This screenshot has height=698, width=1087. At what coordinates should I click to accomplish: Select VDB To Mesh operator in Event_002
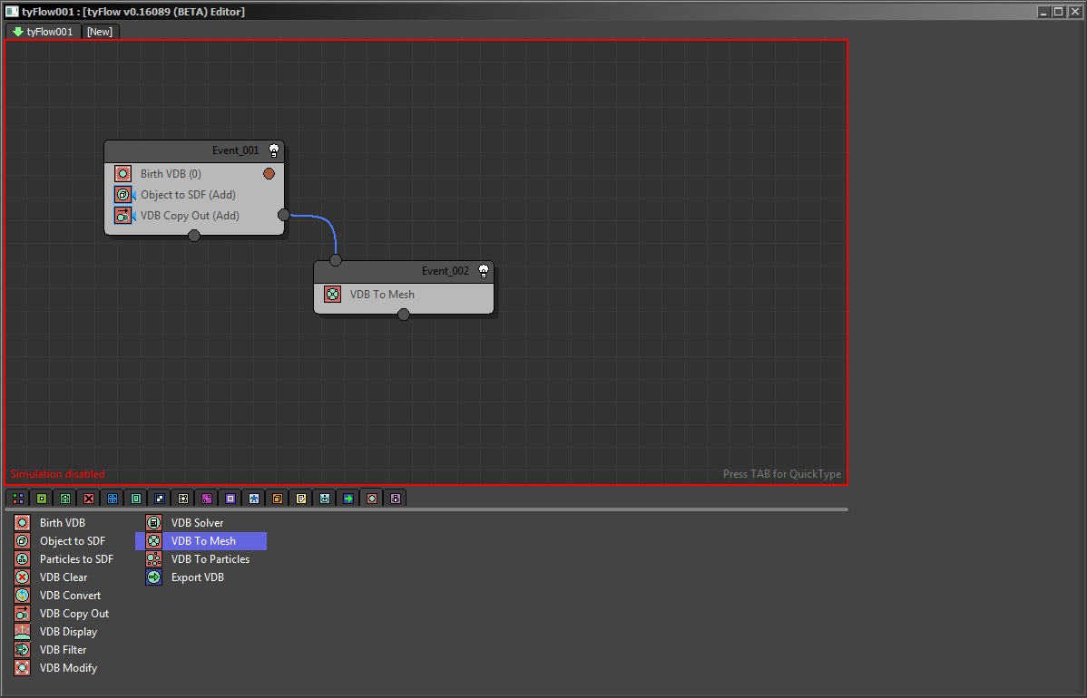(x=382, y=295)
